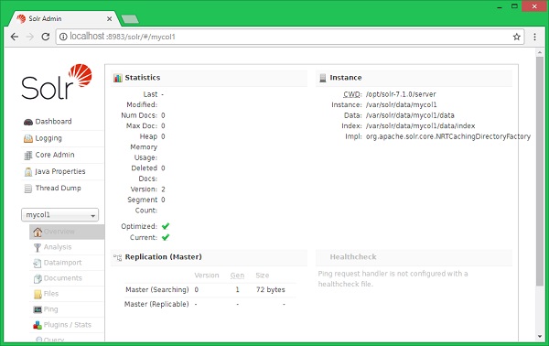Click the Gen column header
Screen dimensions: 549x346
click(x=237, y=276)
